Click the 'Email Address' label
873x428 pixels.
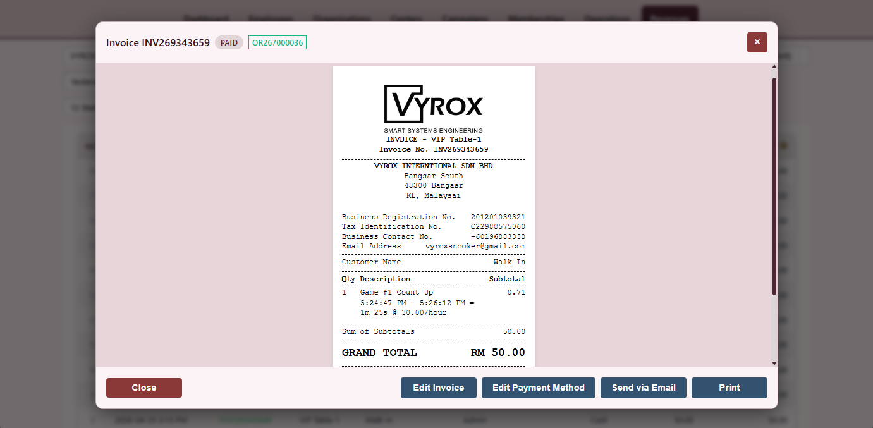371,246
